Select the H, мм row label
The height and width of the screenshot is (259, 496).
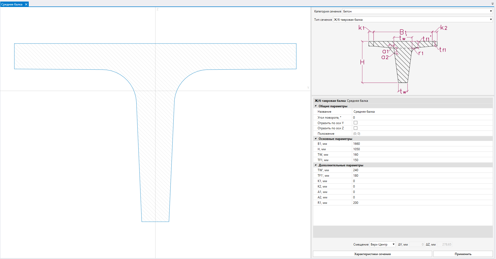pos(322,149)
